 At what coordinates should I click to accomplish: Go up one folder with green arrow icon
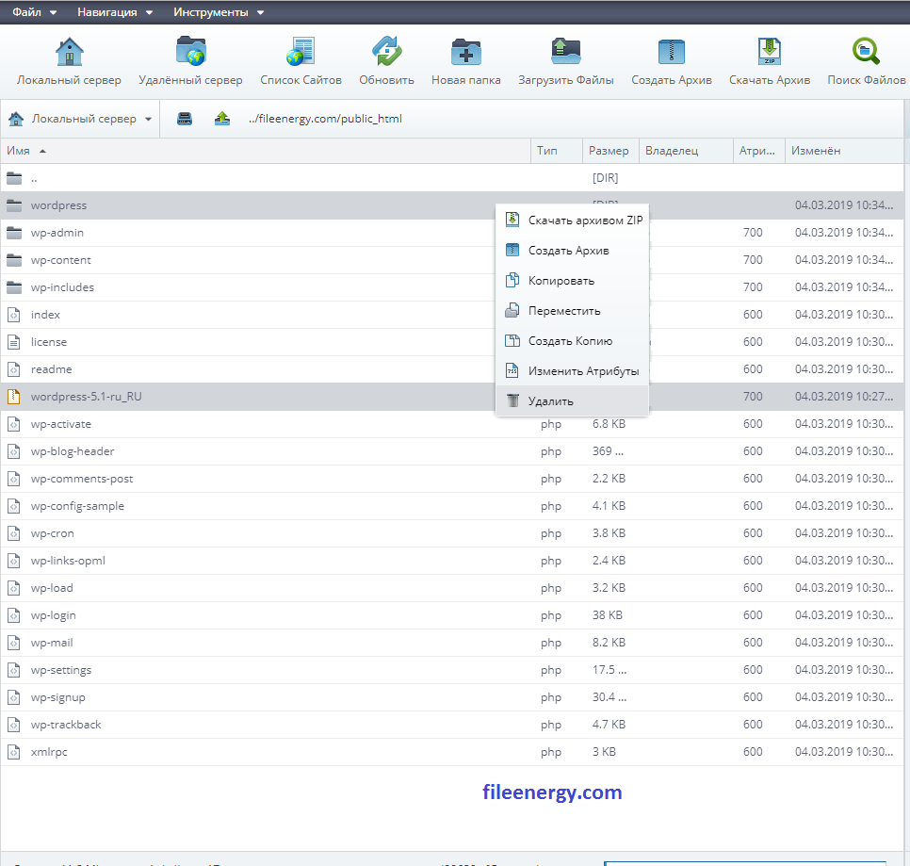[x=222, y=119]
